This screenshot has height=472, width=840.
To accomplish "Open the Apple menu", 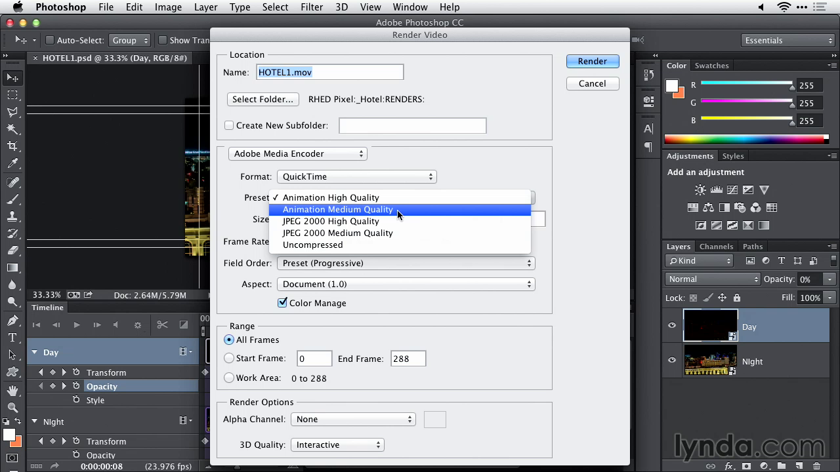I will (x=18, y=7).
